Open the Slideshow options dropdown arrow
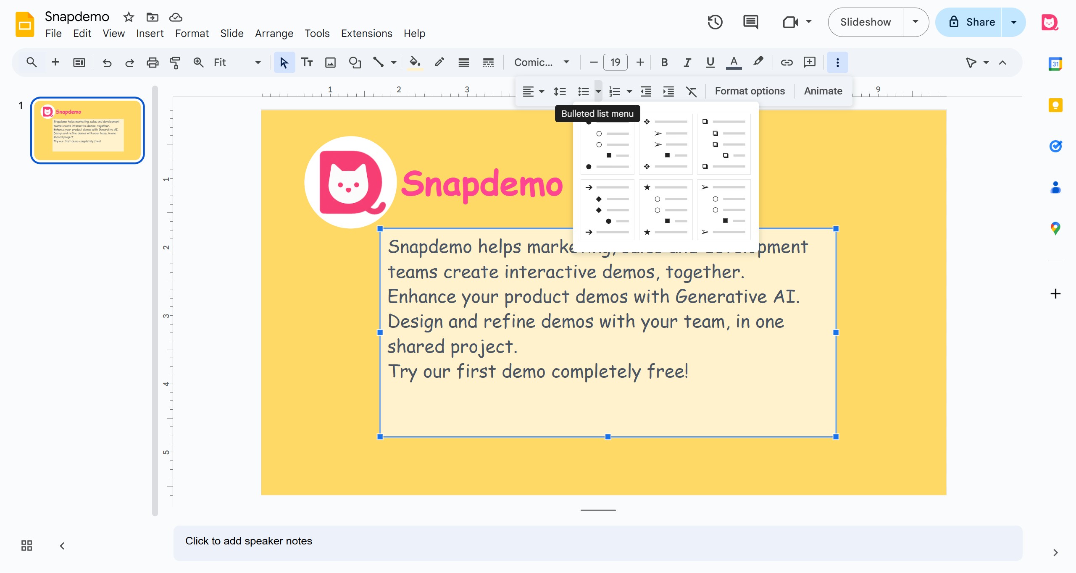Viewport: 1076px width, 573px height. 916,22
